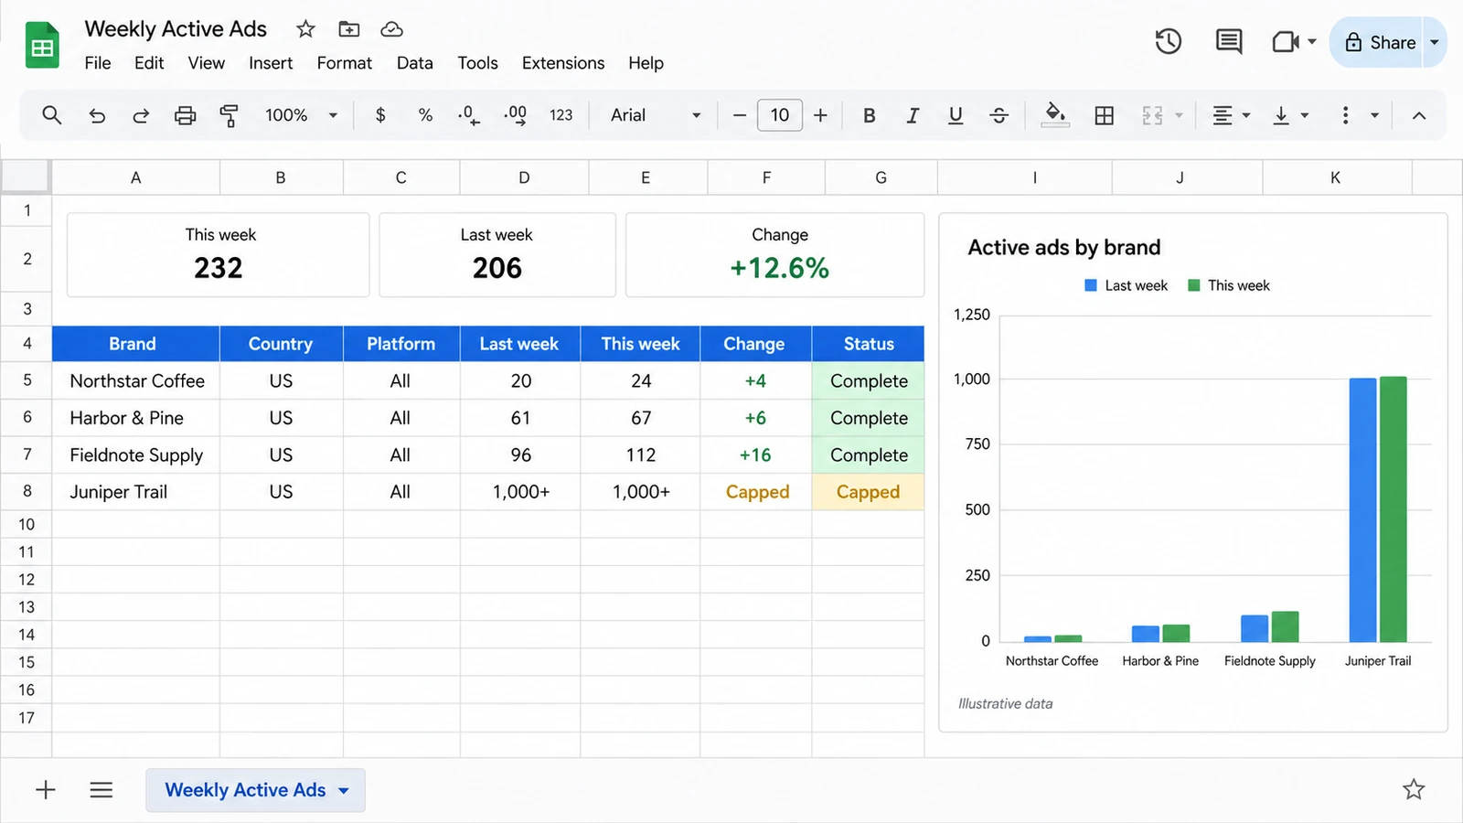Activate the paint format tool

coord(229,115)
